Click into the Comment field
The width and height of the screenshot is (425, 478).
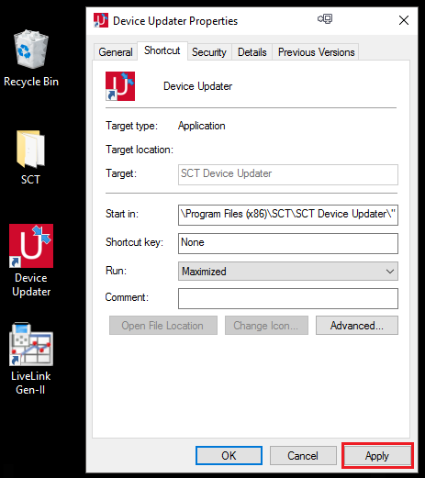pyautogui.click(x=288, y=298)
